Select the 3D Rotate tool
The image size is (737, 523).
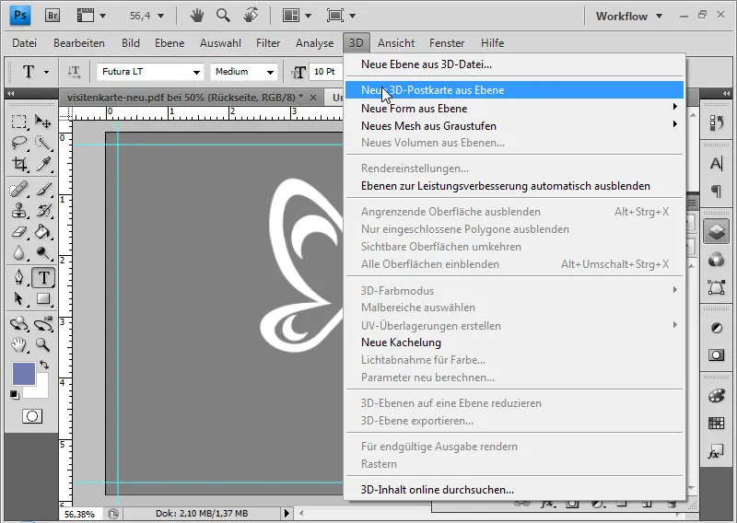(18, 324)
